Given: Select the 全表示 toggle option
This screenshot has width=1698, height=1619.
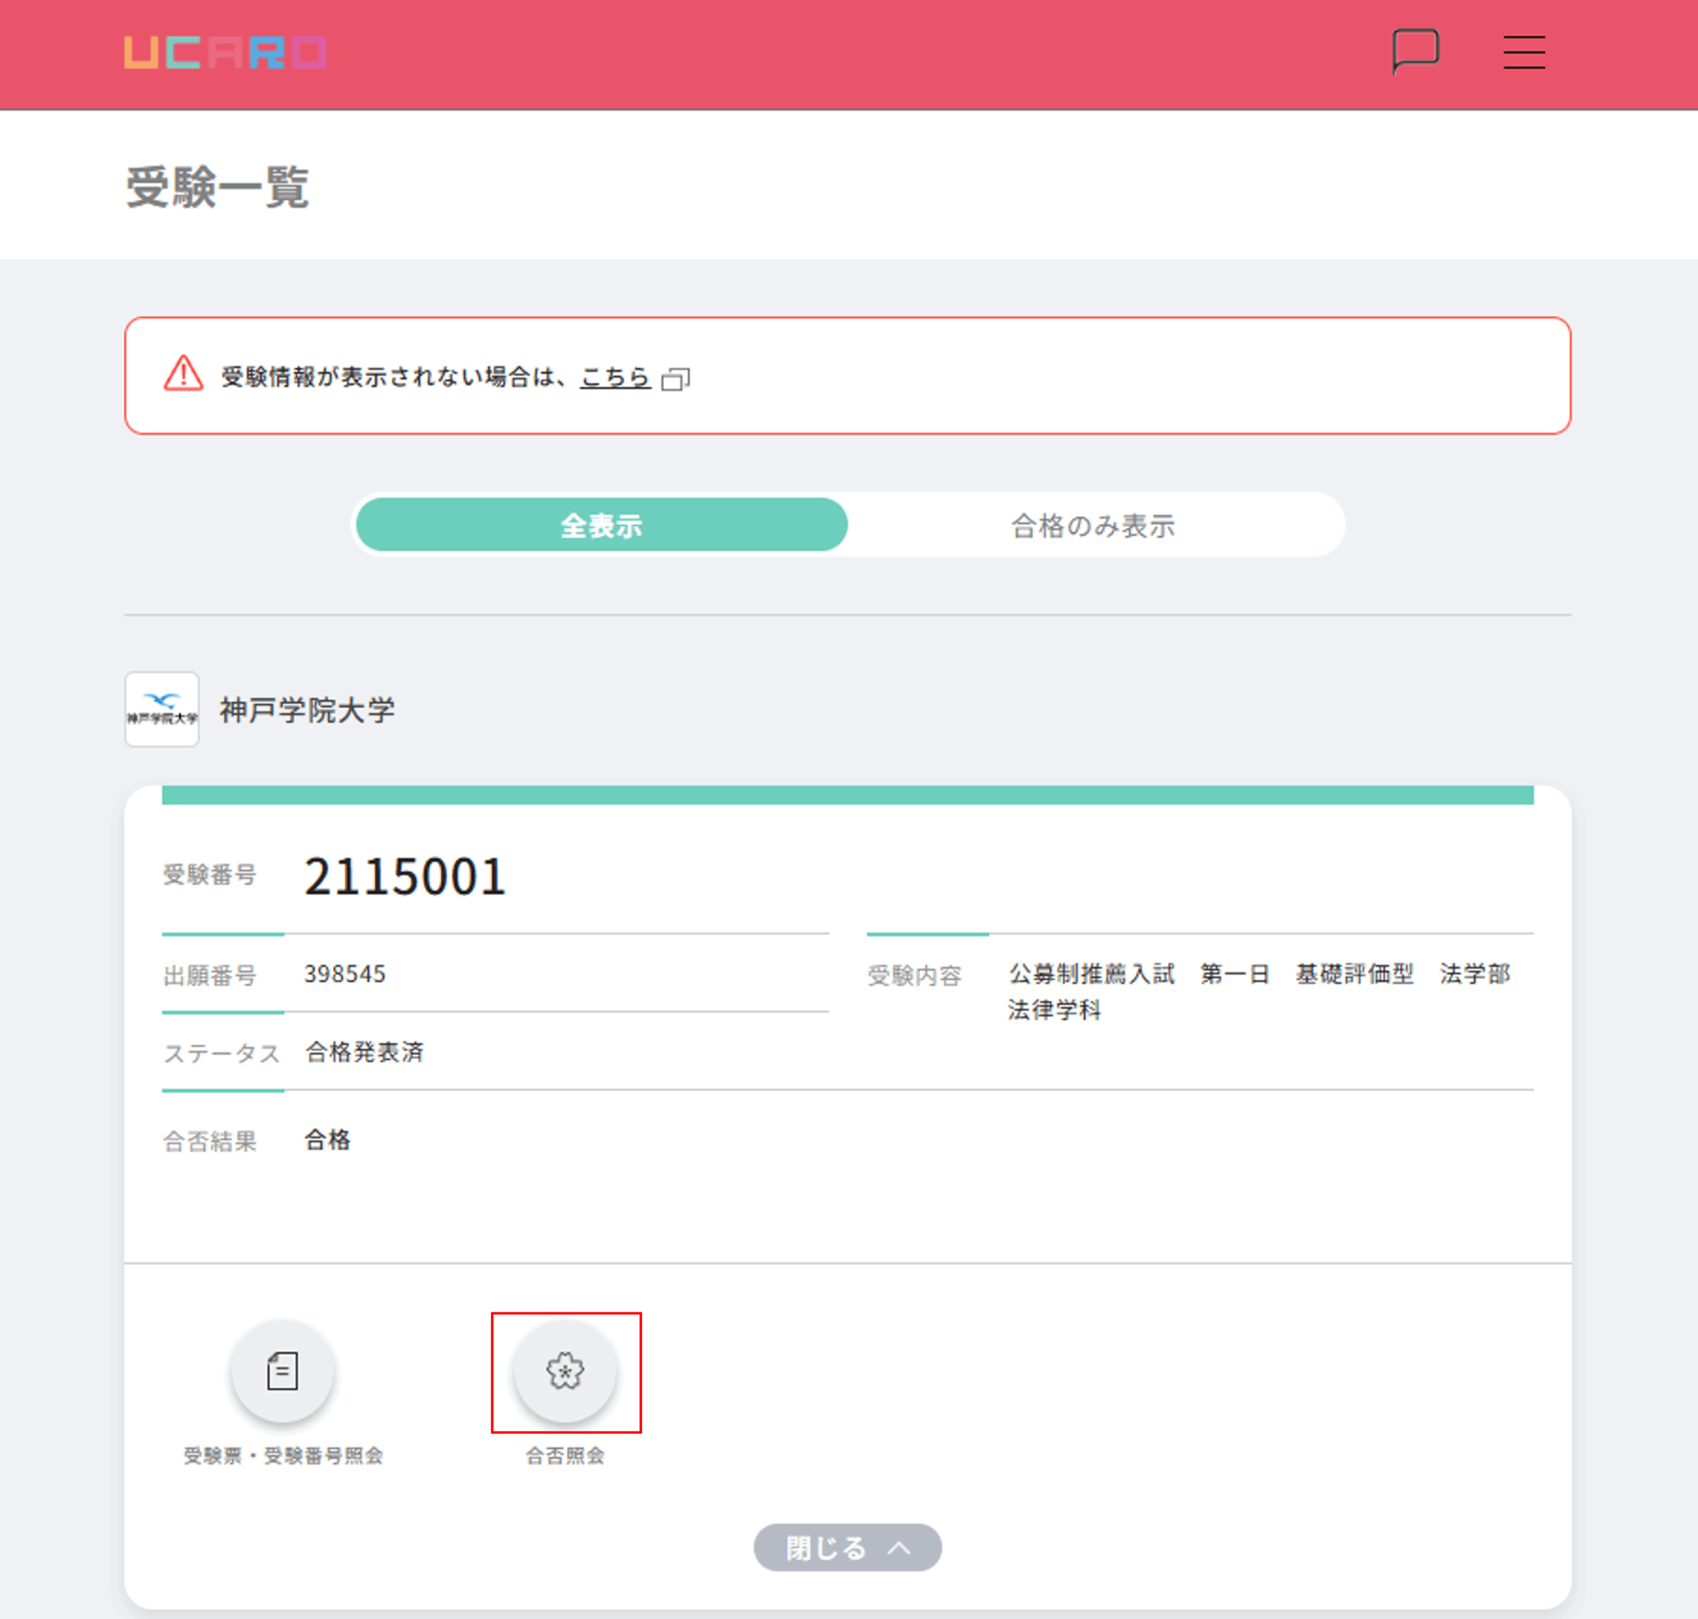Looking at the screenshot, I should coord(602,525).
